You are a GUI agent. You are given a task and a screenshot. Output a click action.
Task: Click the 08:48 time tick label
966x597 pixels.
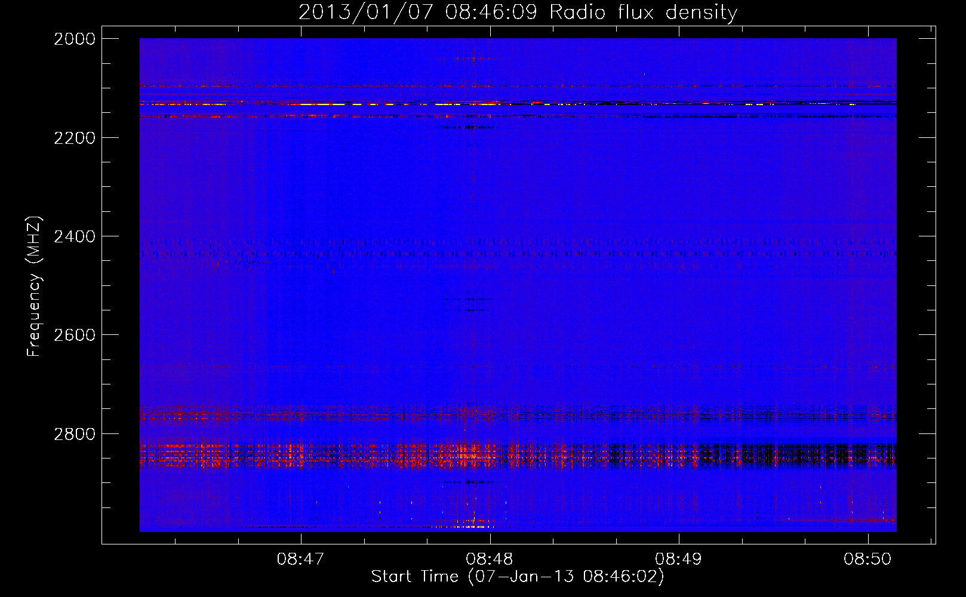(x=490, y=559)
